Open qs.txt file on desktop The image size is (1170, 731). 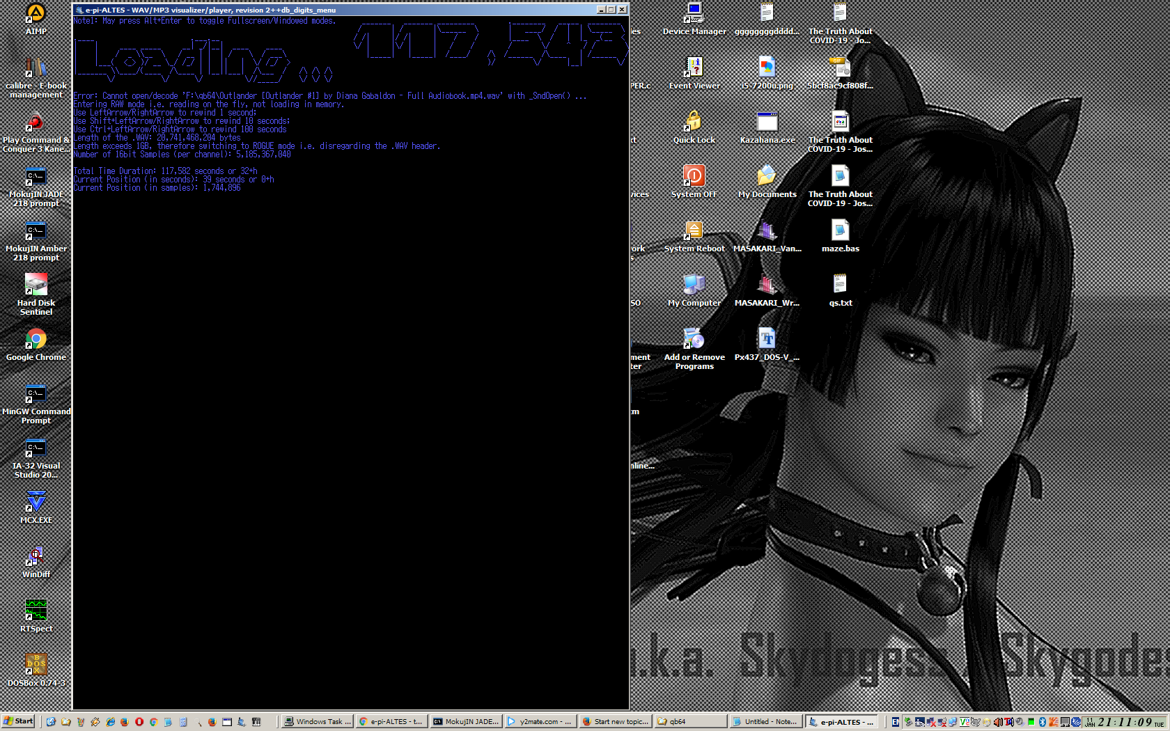point(840,290)
